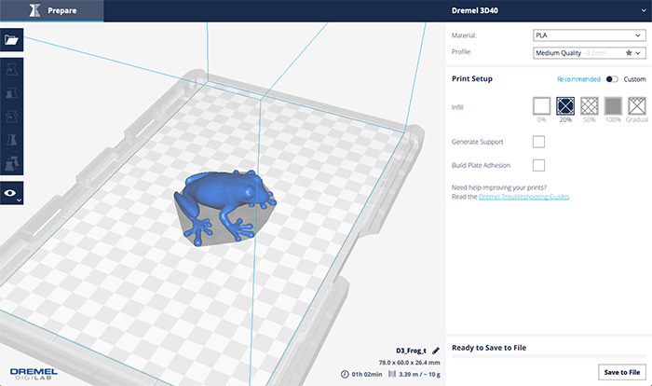
Task: Edit the D3_Frog_t name with pencil icon
Action: point(436,351)
